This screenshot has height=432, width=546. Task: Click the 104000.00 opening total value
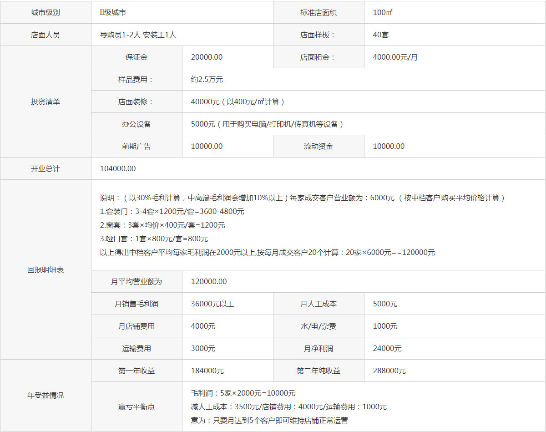coord(118,168)
